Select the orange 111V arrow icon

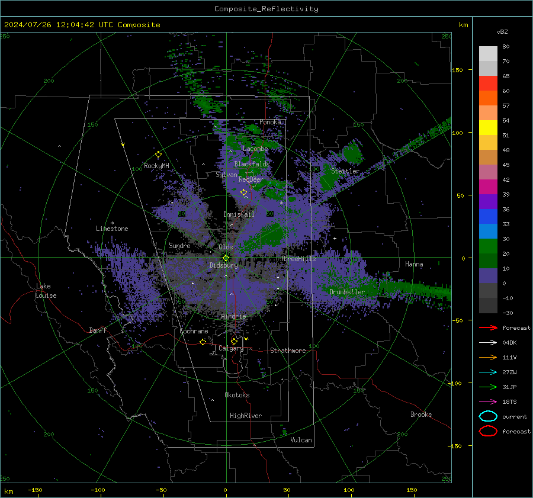pos(488,357)
